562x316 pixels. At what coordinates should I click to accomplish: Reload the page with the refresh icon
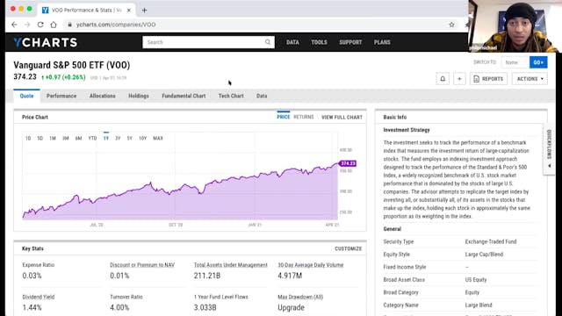click(40, 25)
